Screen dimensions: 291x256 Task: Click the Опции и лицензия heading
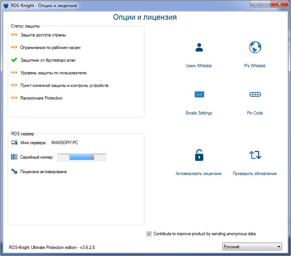145,17
